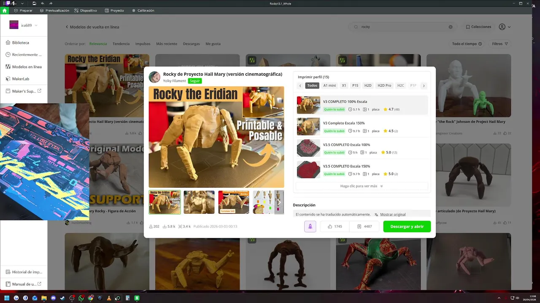Screen dimensions: 540x303
Task: Sort results by Impulsos
Action: 143,44
